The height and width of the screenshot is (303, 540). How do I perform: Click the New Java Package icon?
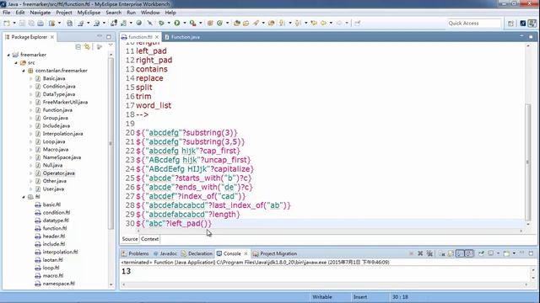[210, 23]
